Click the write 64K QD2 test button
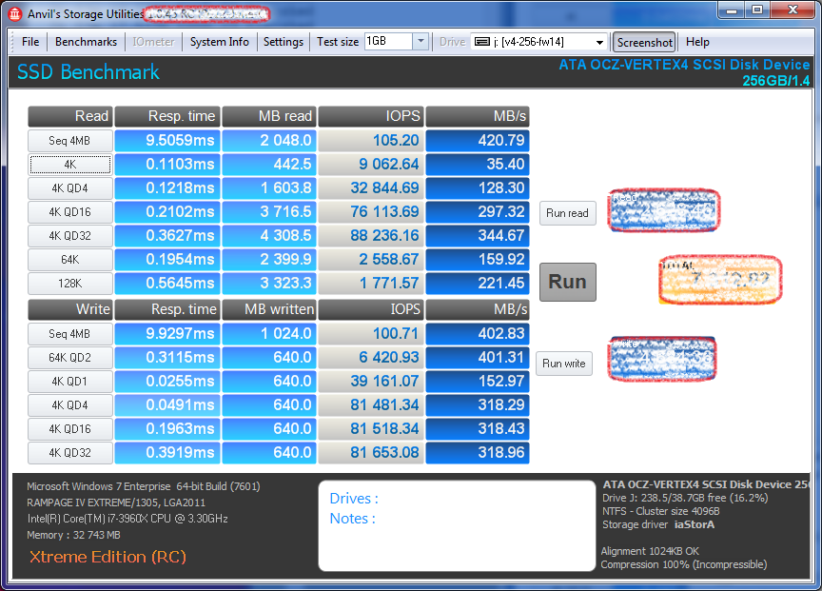822x591 pixels. [70, 358]
